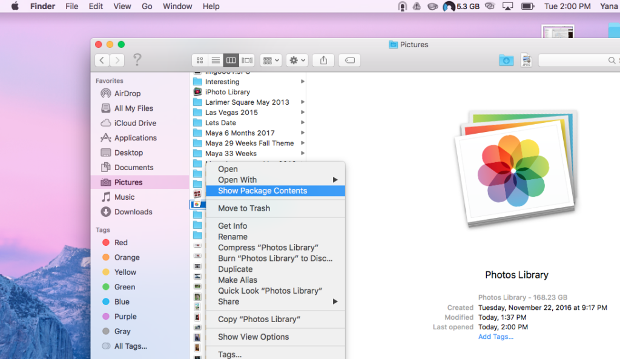Open the Apple menu
Viewport: 620px width, 359px height.
point(15,6)
